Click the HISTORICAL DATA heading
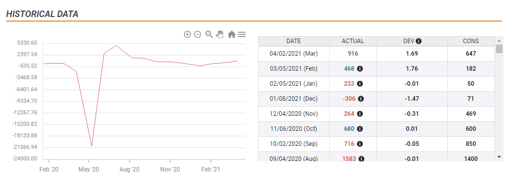 pos(42,14)
